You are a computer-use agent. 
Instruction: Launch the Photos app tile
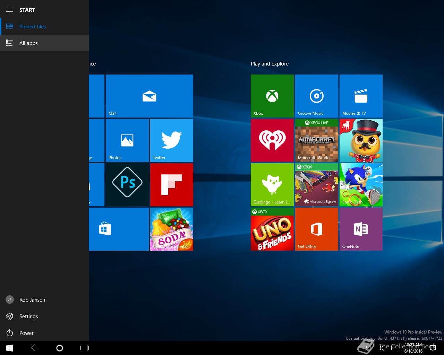coord(127,140)
